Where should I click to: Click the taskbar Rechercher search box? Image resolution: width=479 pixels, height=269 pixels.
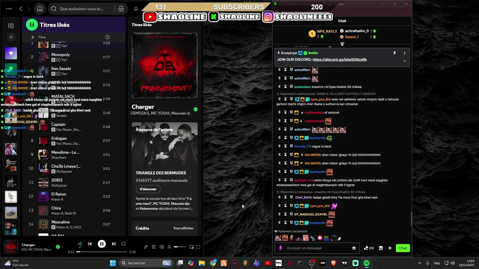pos(146,263)
